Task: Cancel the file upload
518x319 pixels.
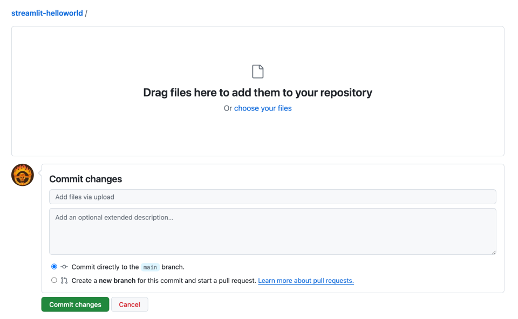Action: click(129, 304)
